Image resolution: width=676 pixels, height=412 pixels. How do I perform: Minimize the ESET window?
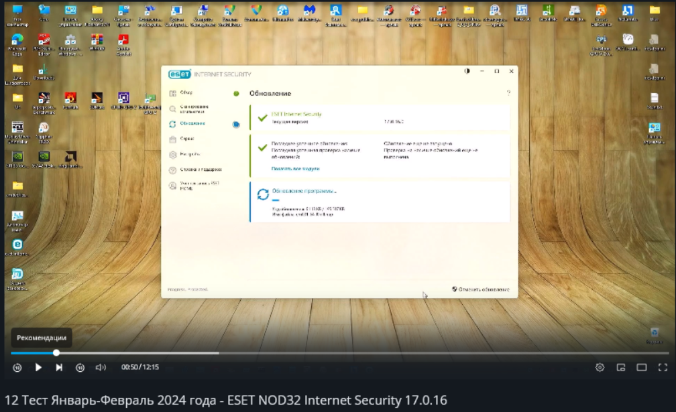482,71
